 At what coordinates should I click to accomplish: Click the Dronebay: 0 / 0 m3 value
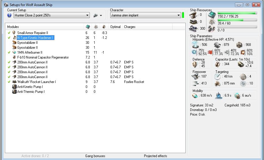pyautogui.click(x=203, y=110)
